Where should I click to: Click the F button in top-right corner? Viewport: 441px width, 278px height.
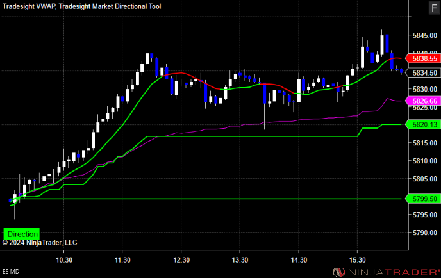[x=434, y=8]
